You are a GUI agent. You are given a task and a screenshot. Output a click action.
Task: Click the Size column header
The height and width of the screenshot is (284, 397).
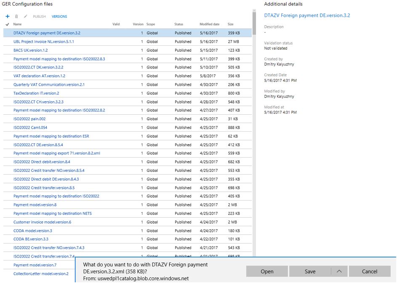230,24
